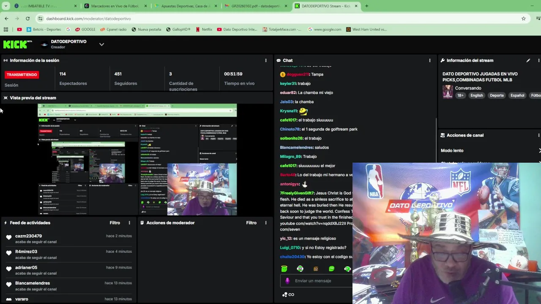541x304 pixels.
Task: Click username Chinoto78 in chat
Action: [x=290, y=129]
